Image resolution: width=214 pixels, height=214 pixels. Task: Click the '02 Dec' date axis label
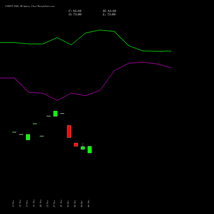coord(75,203)
